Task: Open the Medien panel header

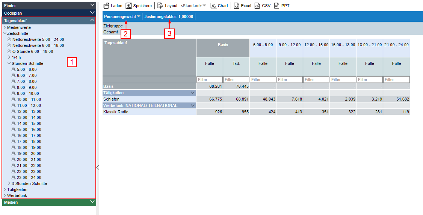Action: point(49,202)
